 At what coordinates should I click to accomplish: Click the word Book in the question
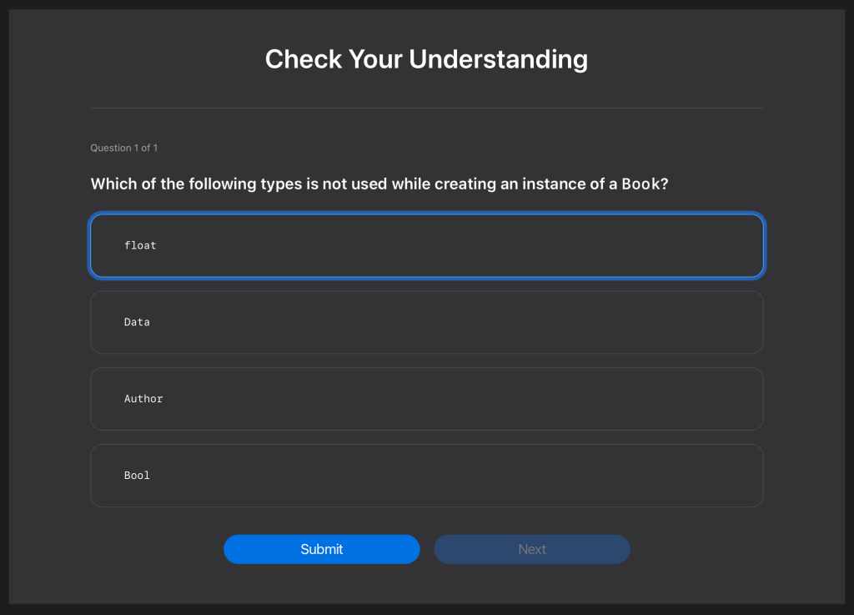640,184
